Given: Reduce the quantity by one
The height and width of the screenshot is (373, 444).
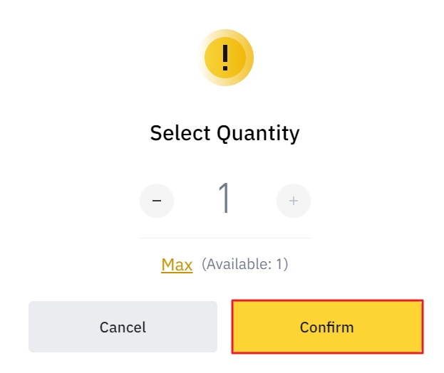Looking at the screenshot, I should [157, 201].
